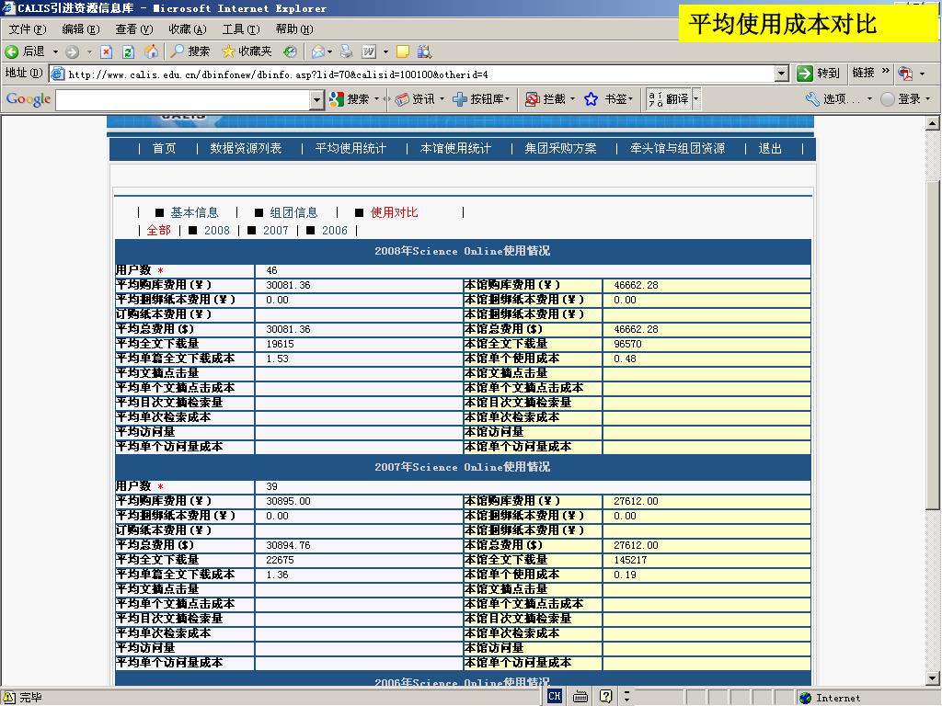The height and width of the screenshot is (706, 942).
Task: Open browsing History icon
Action: pyautogui.click(x=290, y=51)
